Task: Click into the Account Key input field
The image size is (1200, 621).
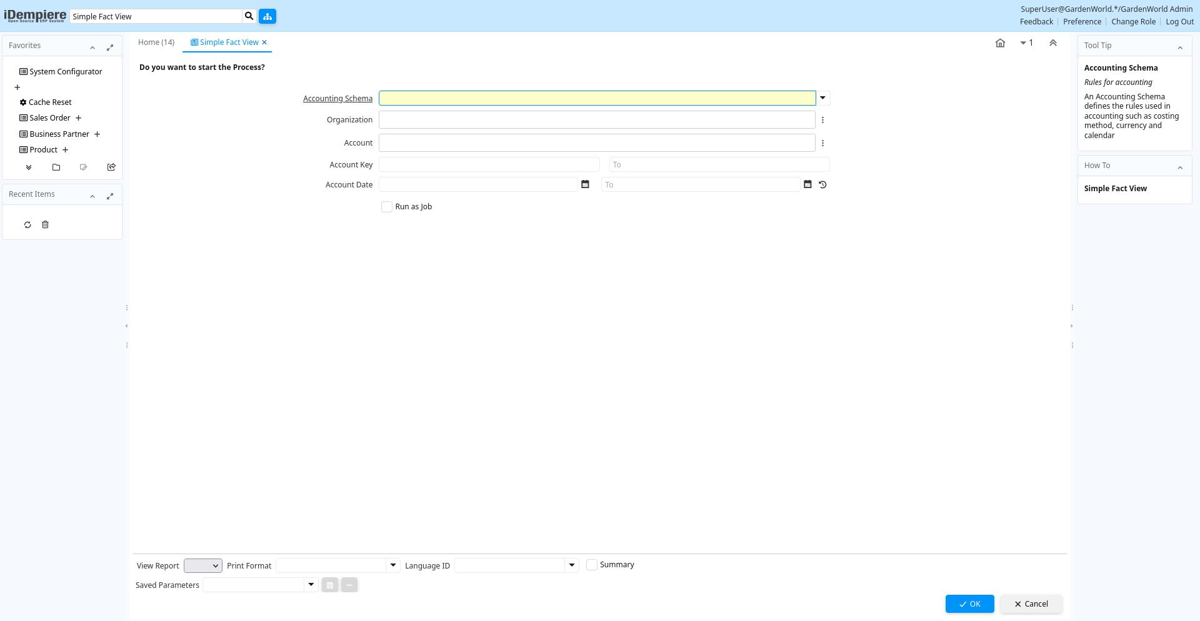Action: point(489,165)
